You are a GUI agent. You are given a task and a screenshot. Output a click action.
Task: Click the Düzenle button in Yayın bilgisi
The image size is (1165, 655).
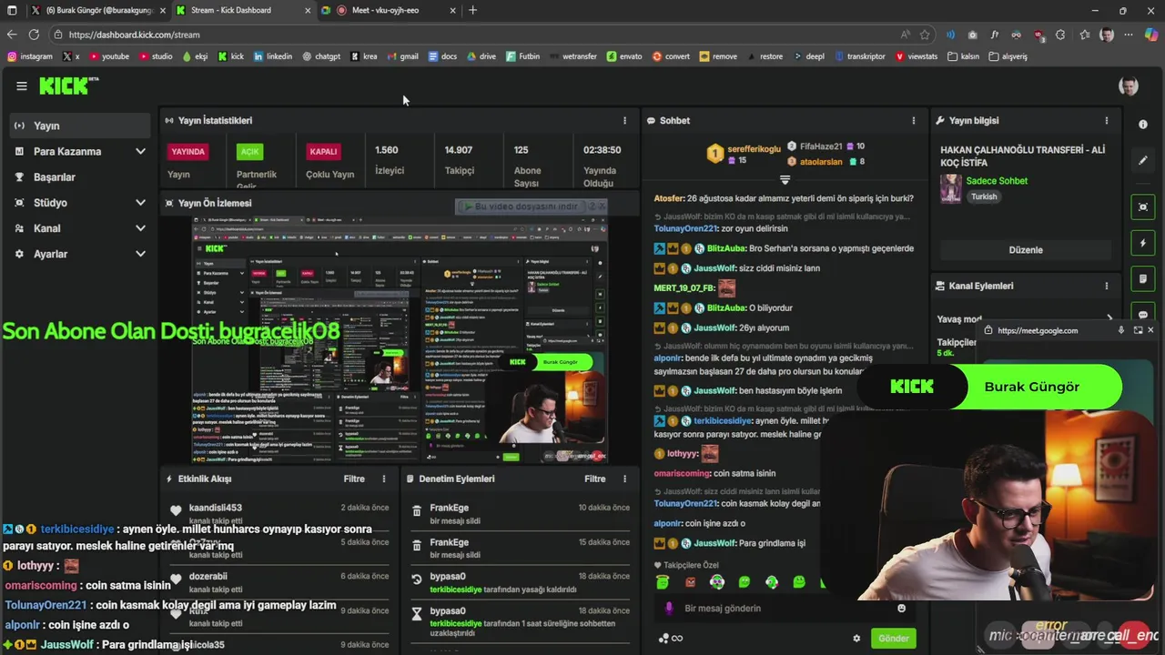click(x=1026, y=249)
